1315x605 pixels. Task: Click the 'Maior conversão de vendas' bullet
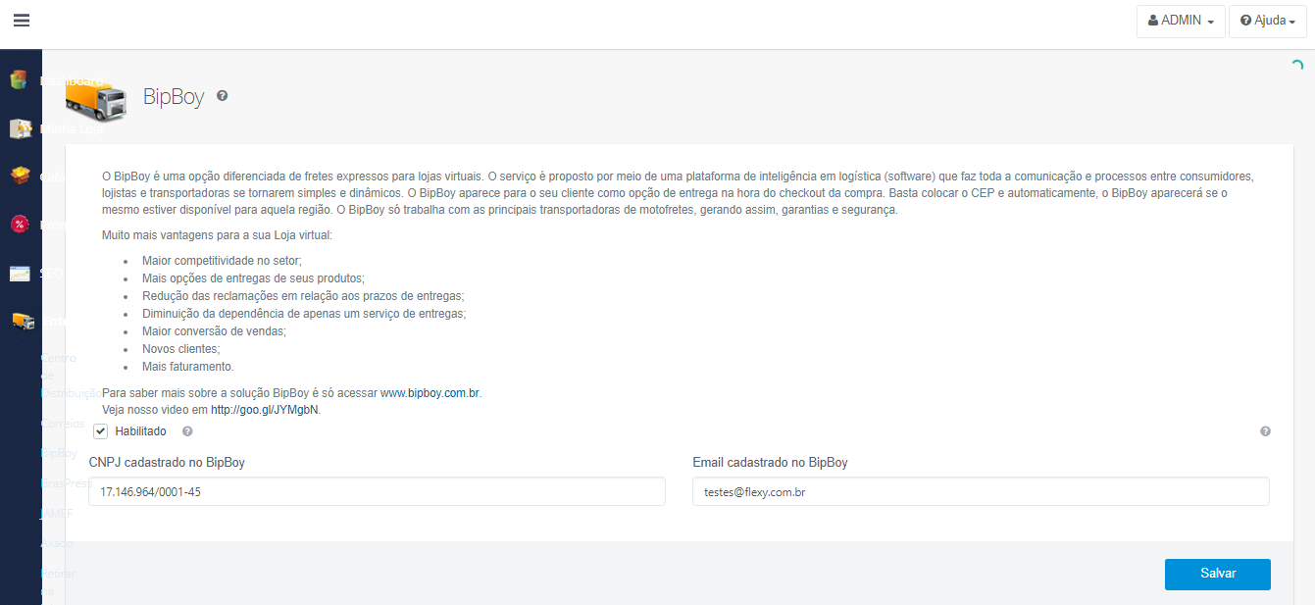pyautogui.click(x=214, y=331)
